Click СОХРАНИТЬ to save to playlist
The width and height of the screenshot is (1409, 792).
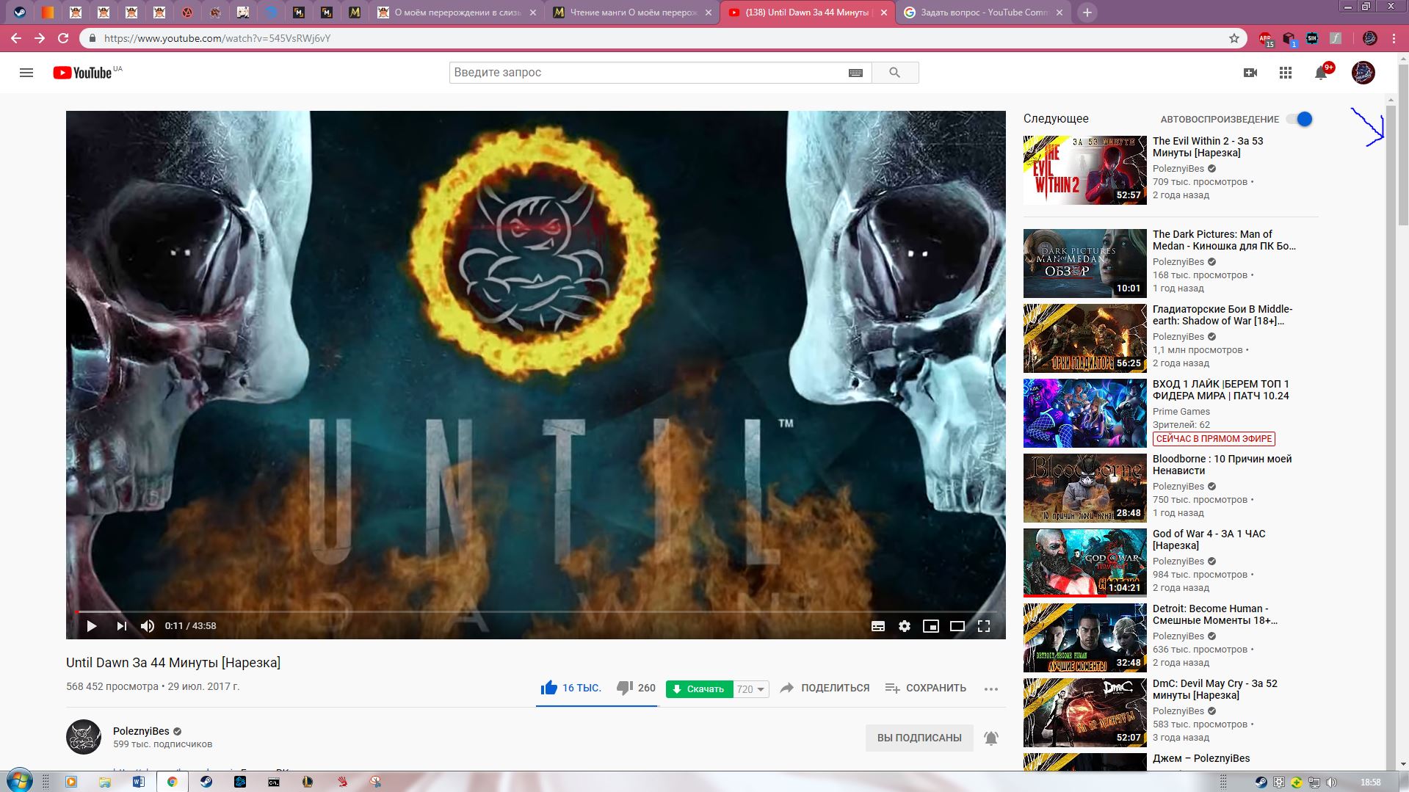[x=925, y=688]
